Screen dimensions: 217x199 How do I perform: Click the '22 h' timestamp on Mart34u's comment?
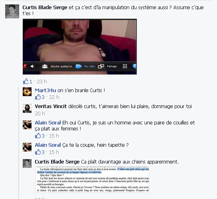pyautogui.click(x=54, y=97)
